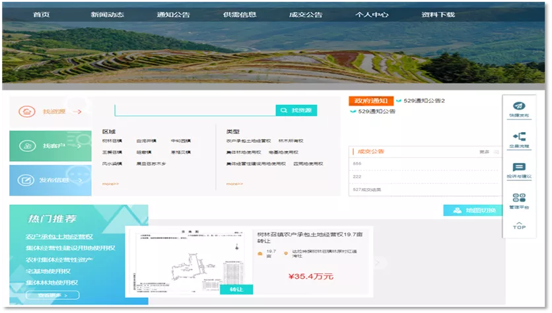Click the 成交公告 panel heading
This screenshot has height=313, width=552.
[x=370, y=152]
